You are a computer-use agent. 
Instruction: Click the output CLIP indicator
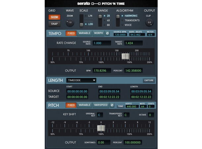point(153,16)
